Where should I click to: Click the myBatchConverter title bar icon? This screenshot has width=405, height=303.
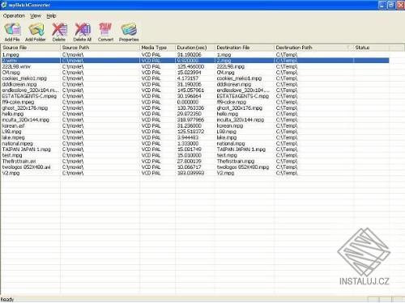coord(4,5)
